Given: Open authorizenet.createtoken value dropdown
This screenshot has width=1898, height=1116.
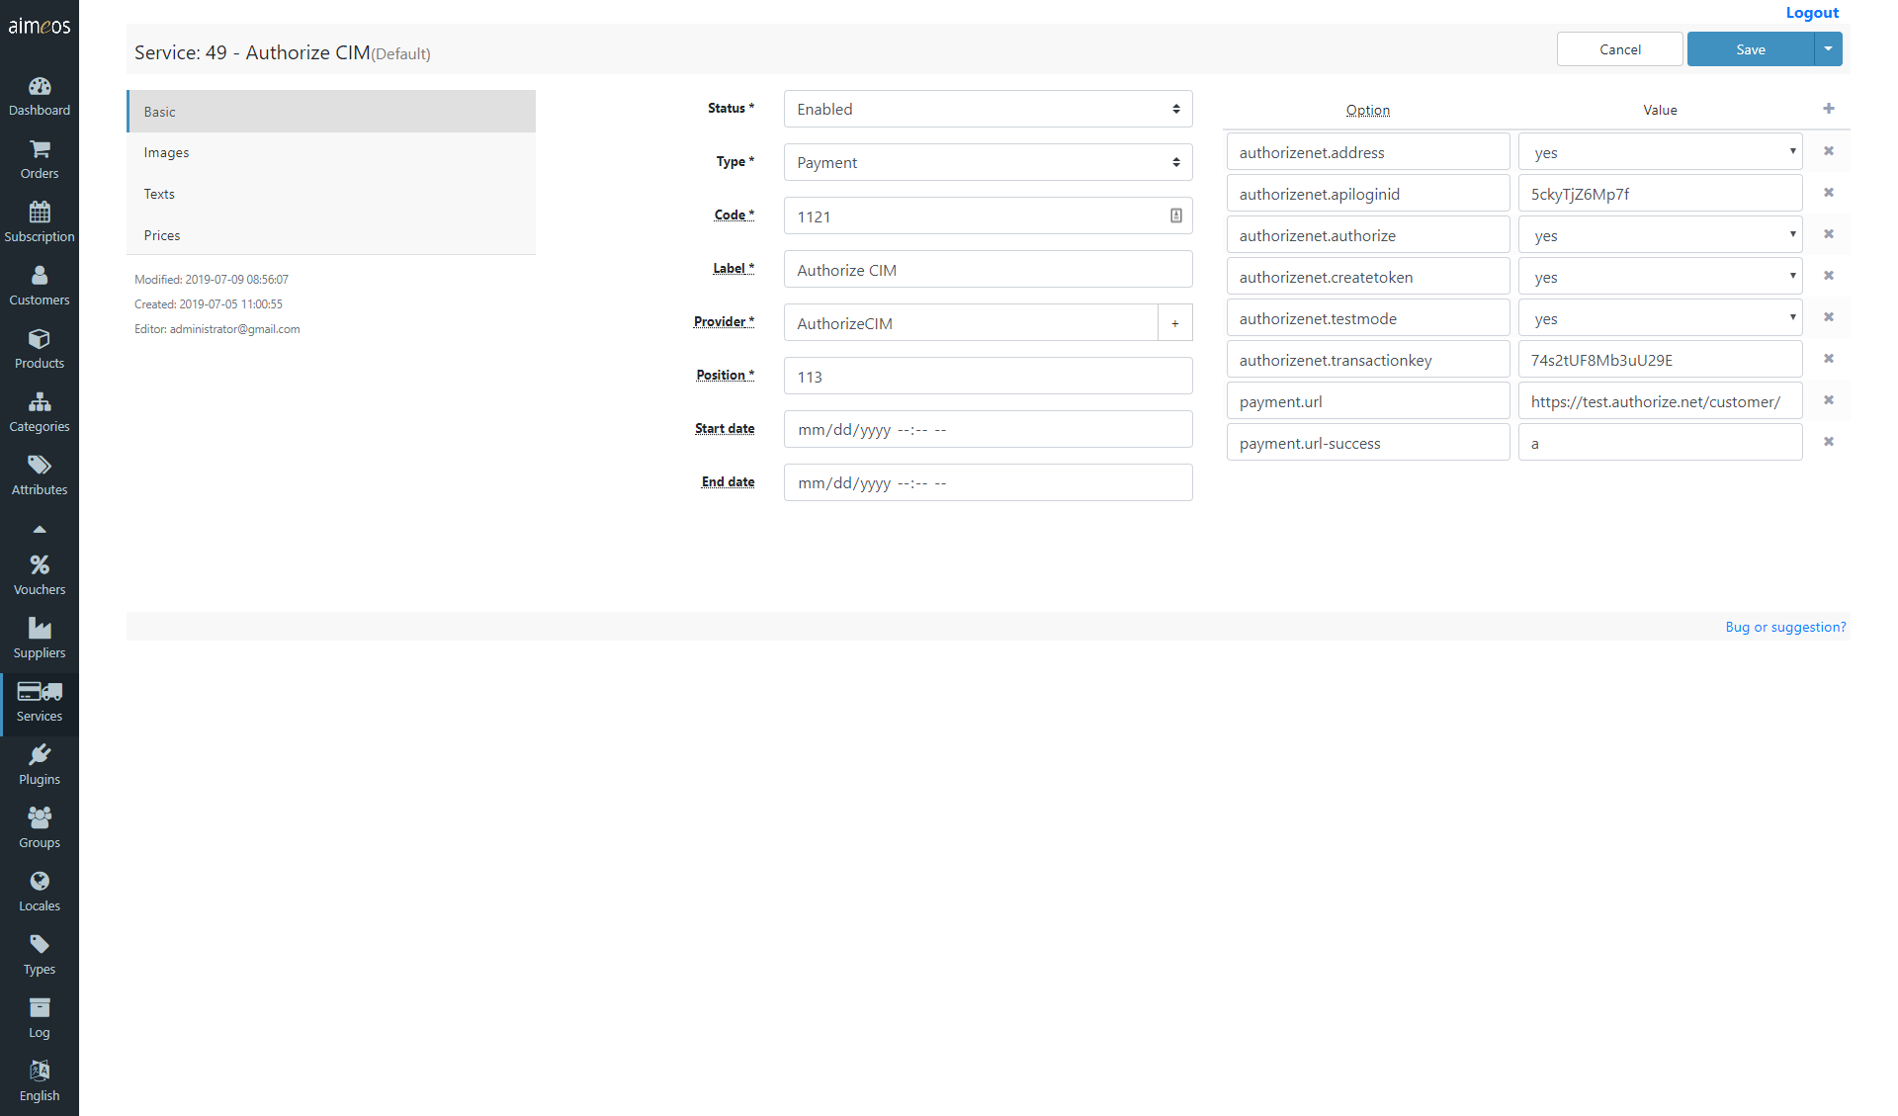Looking at the screenshot, I should 1660,277.
